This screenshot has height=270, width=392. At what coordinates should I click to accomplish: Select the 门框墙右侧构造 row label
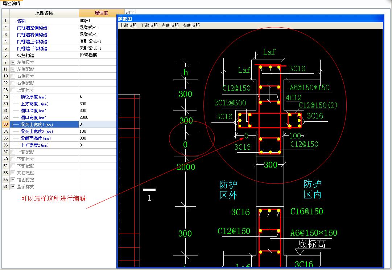click(32, 35)
